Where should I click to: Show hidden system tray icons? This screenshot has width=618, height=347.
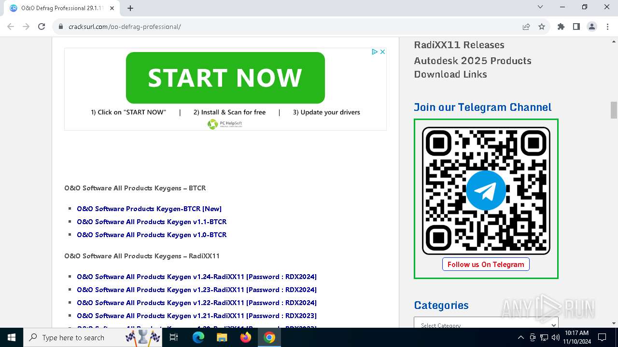click(x=520, y=337)
